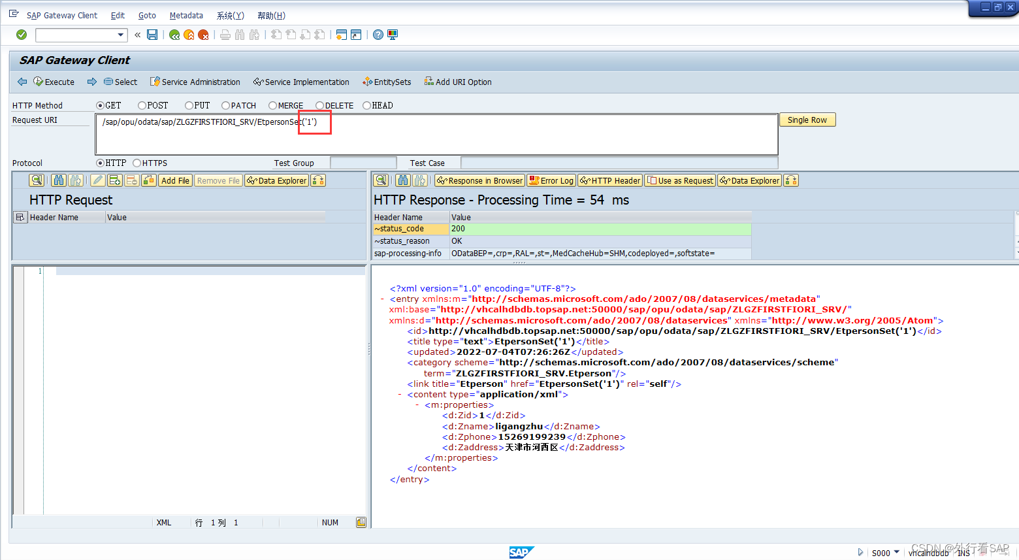The width and height of the screenshot is (1019, 560).
Task: Click the customize local layout monitor icon
Action: point(393,35)
